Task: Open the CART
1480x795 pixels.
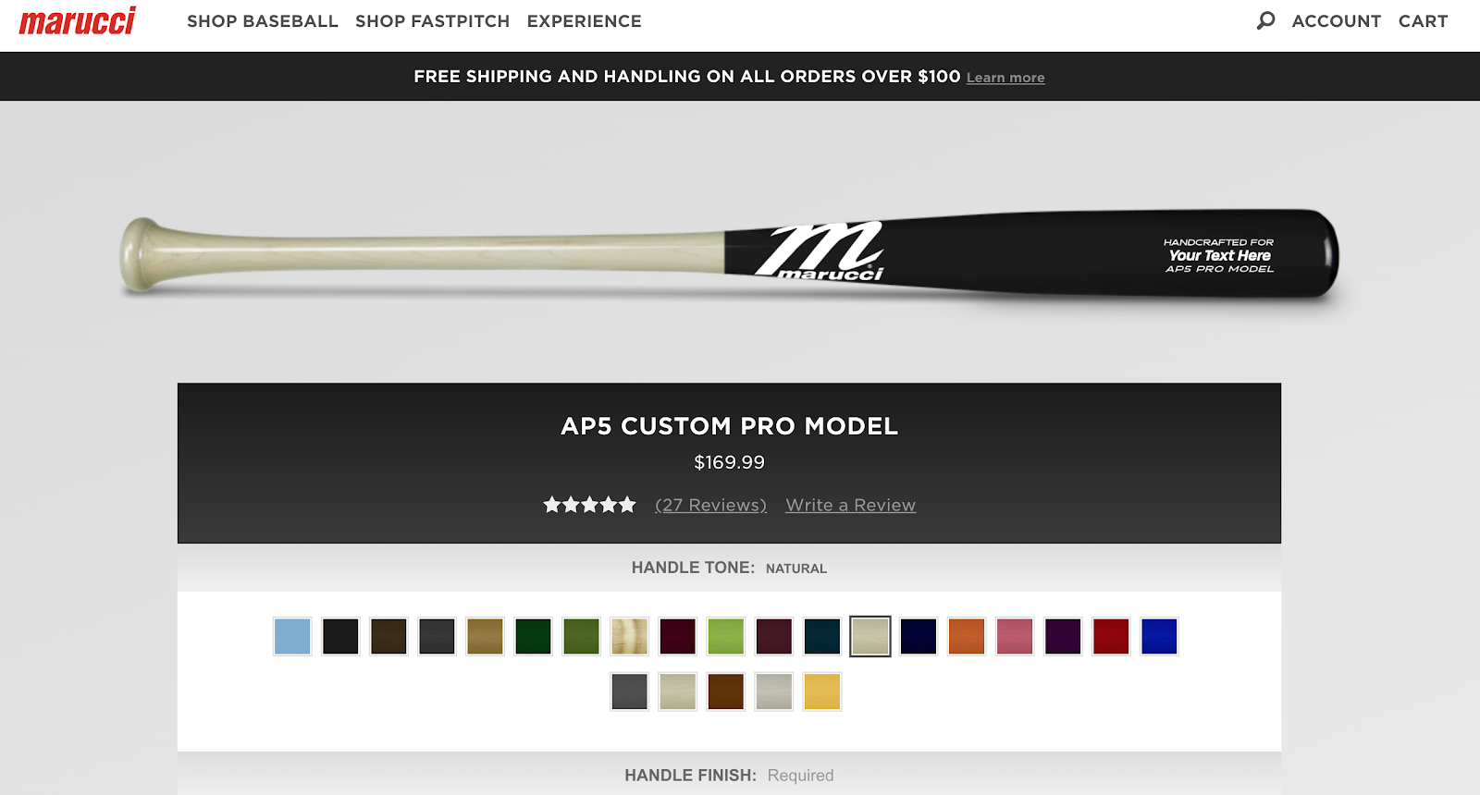Action: [x=1424, y=20]
